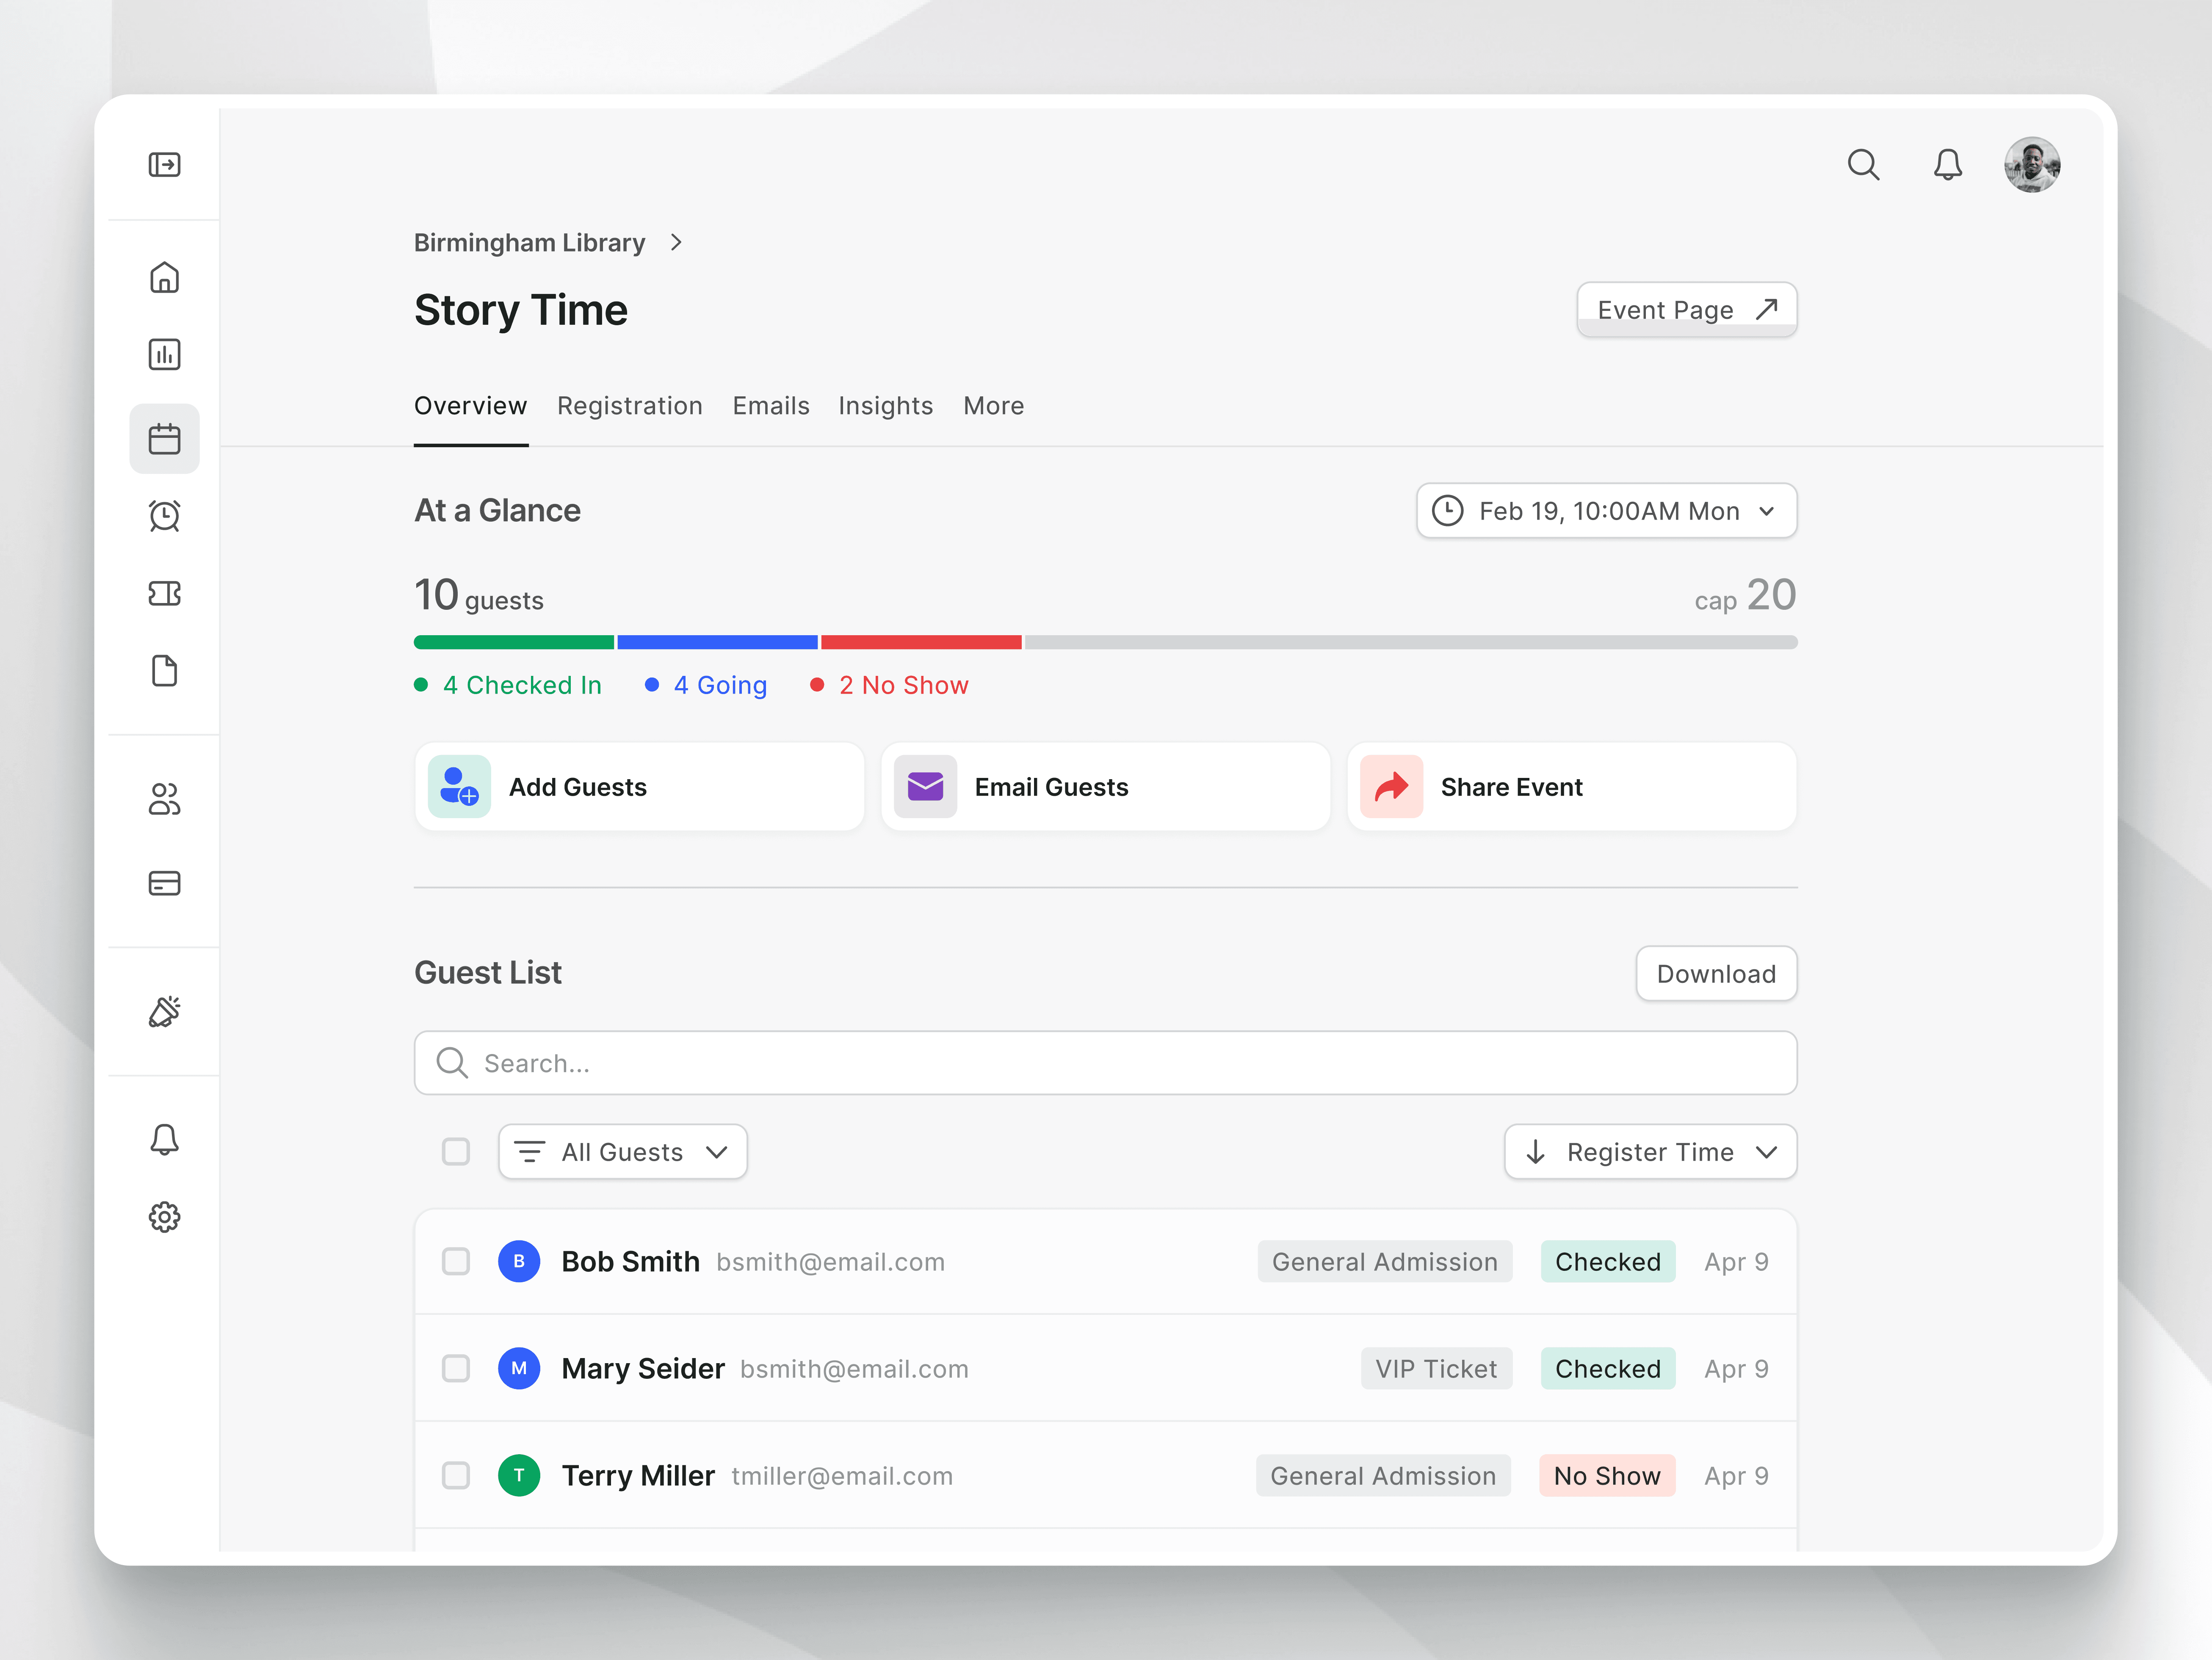Check the box for Bob Smith
Image resolution: width=2212 pixels, height=1660 pixels.
tap(456, 1262)
